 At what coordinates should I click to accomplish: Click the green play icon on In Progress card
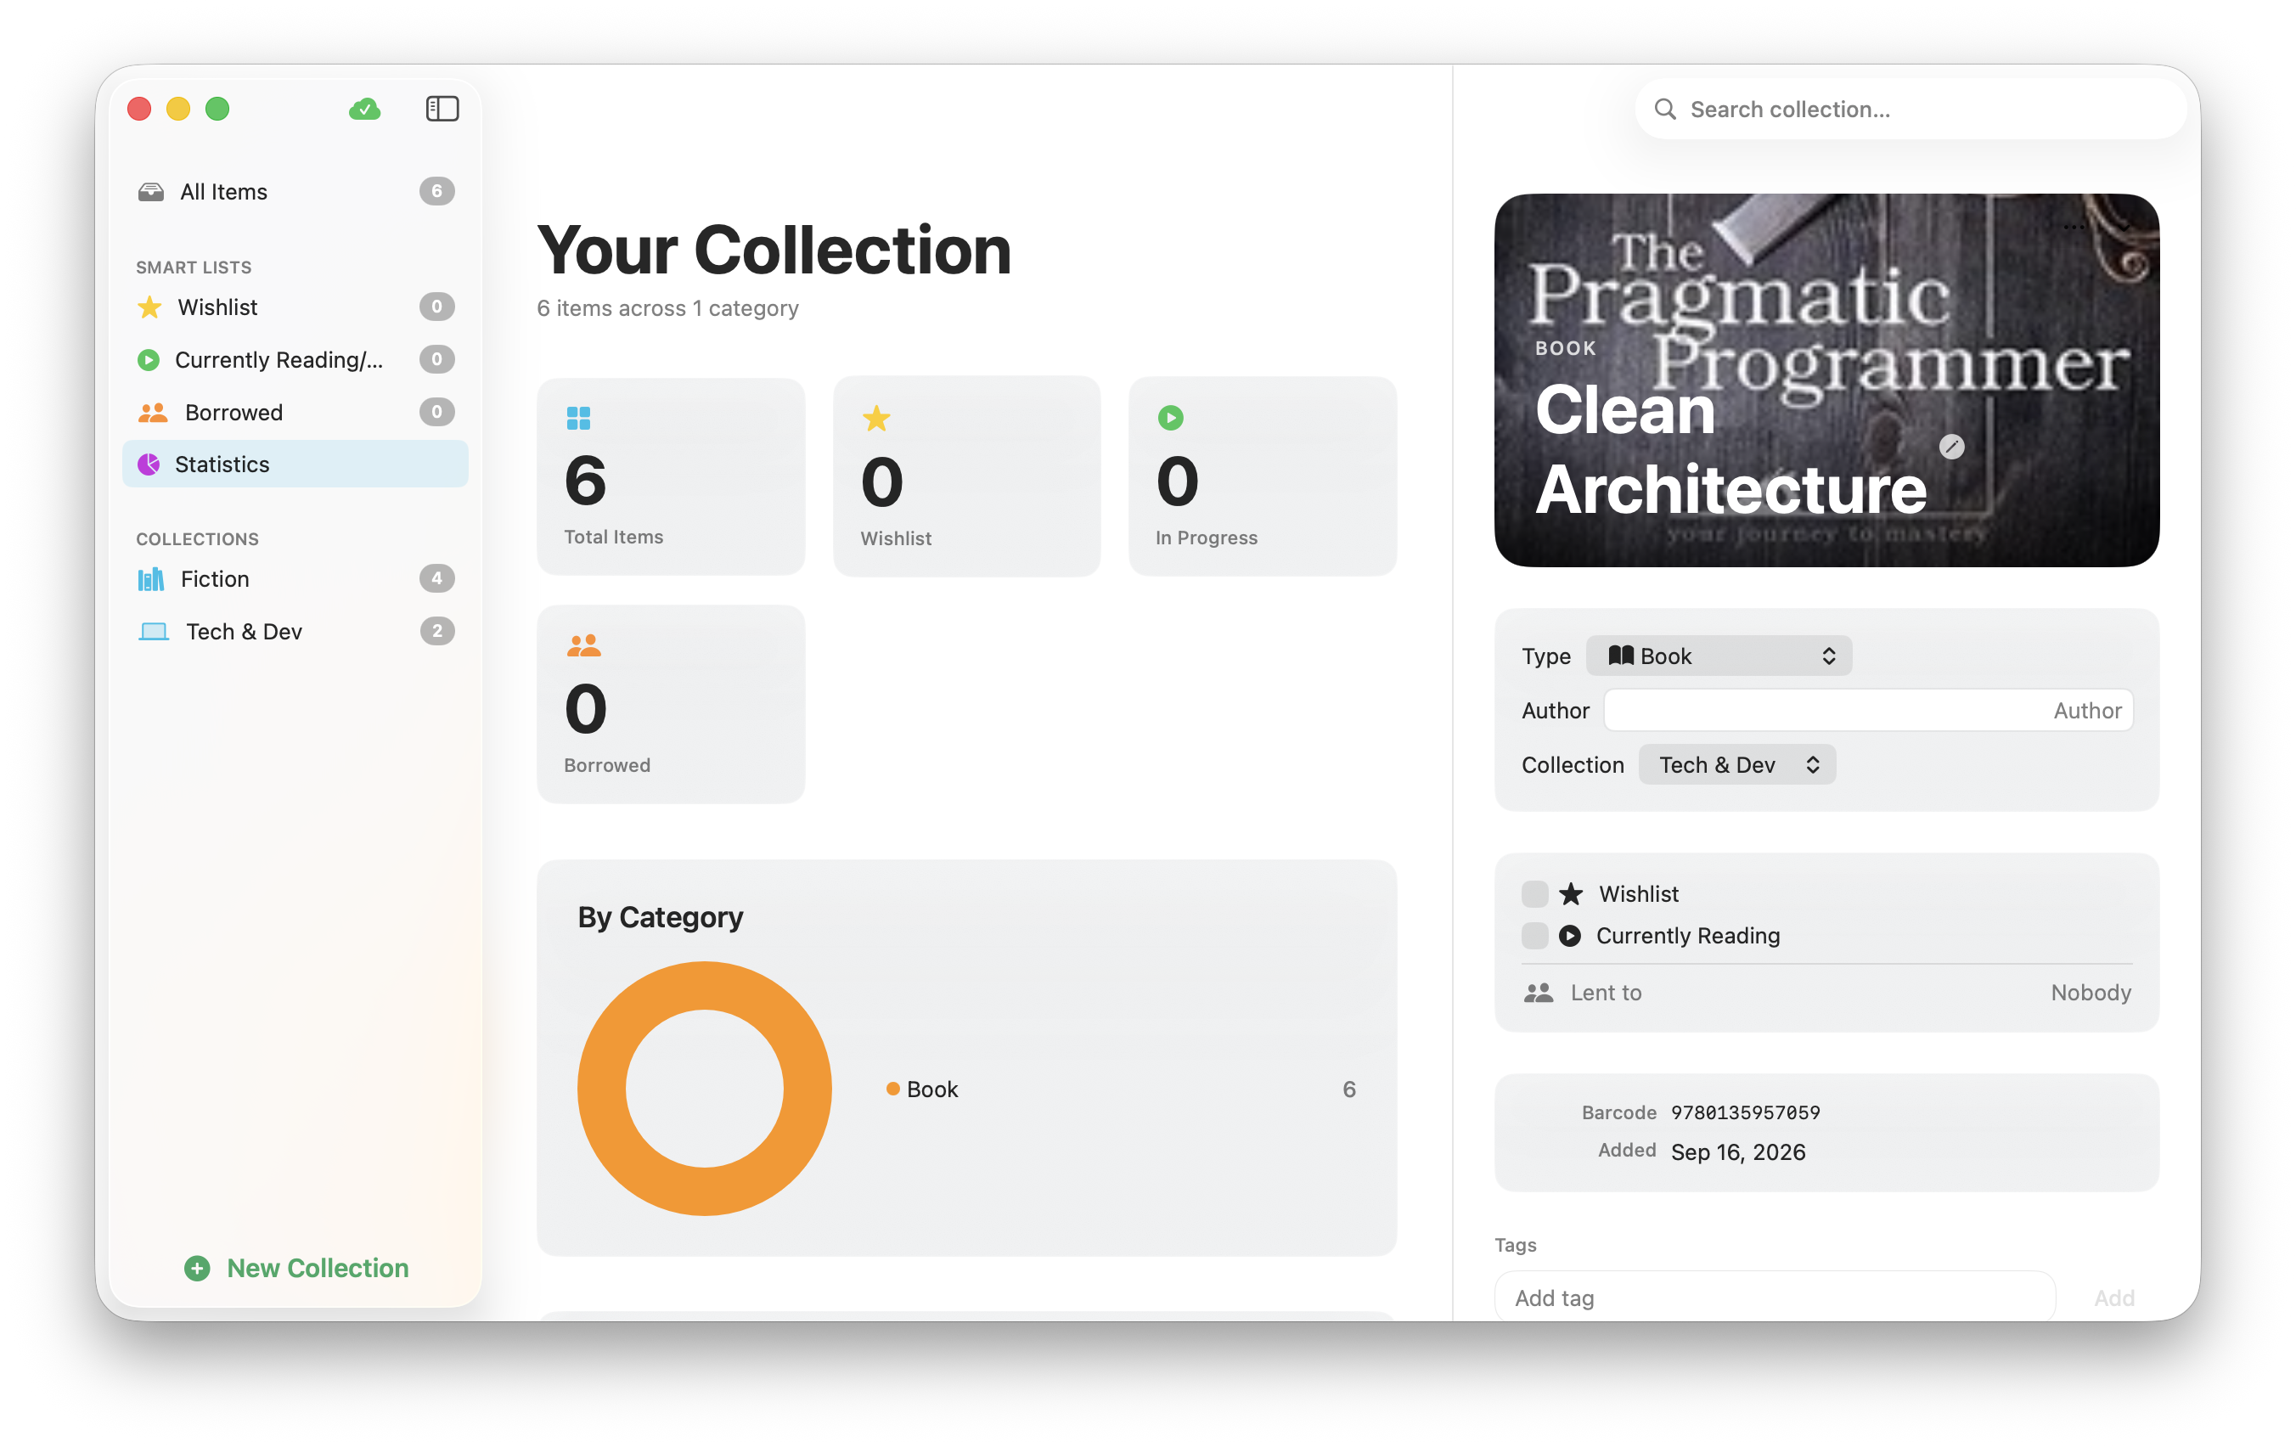click(x=1170, y=418)
